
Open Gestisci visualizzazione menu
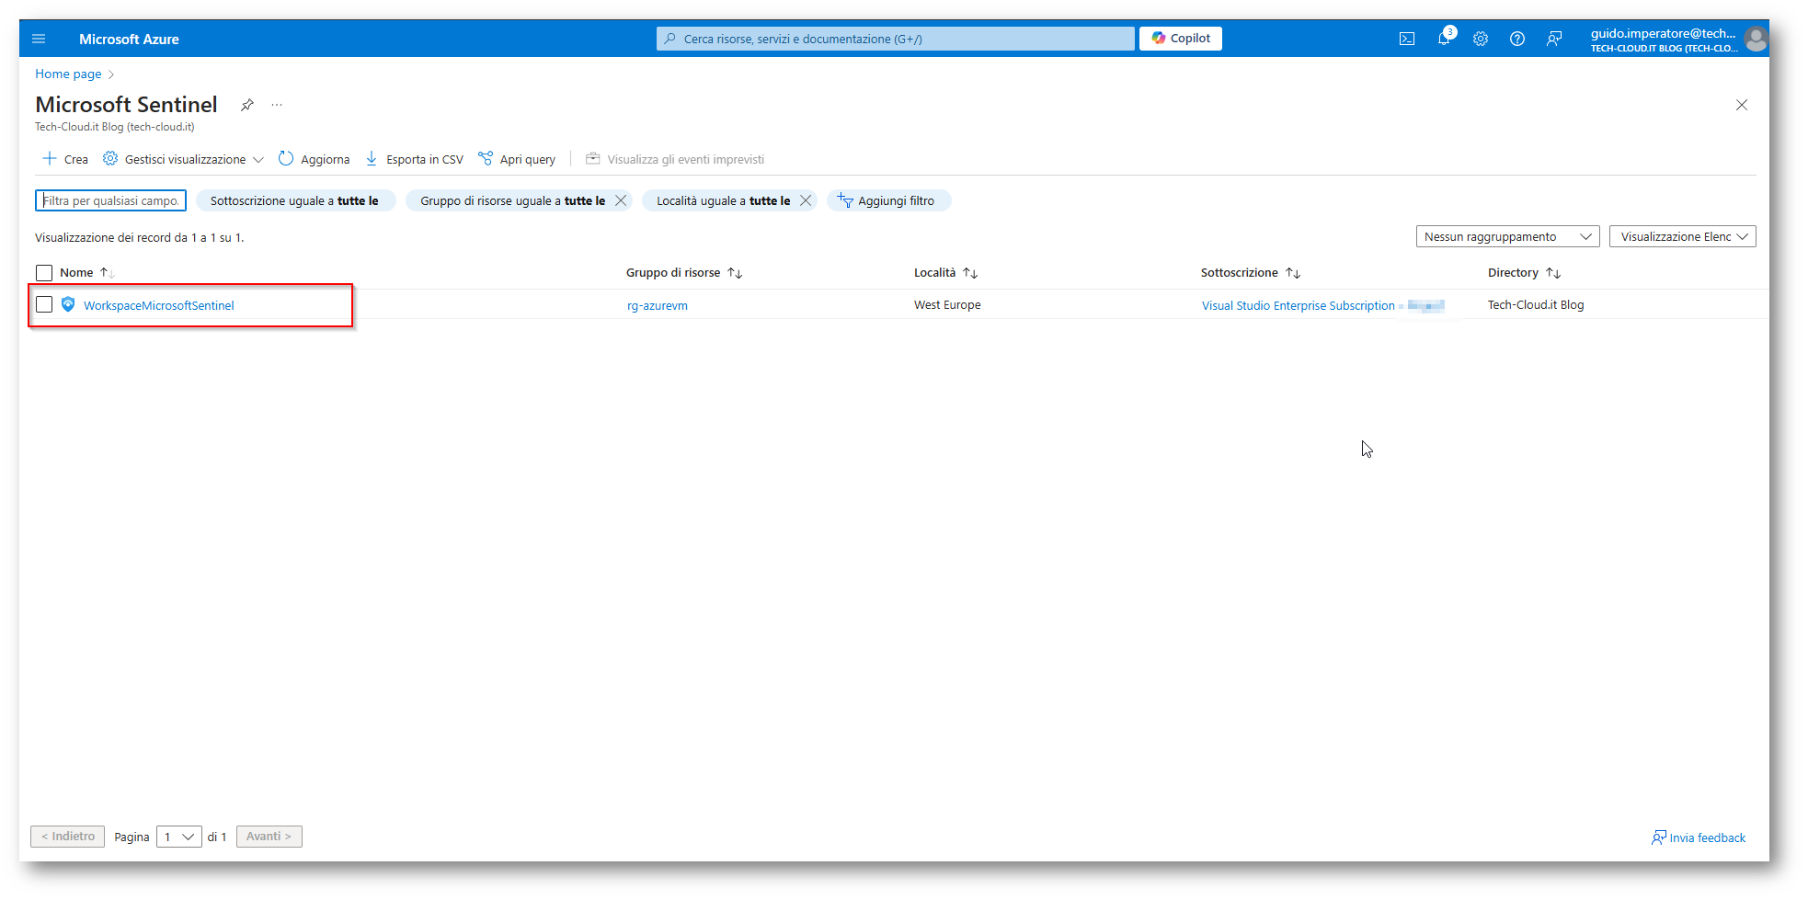184,159
